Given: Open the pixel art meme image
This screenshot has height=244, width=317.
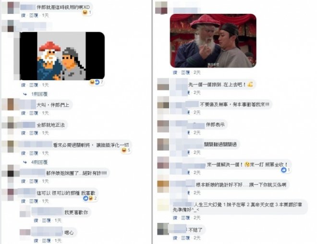Looking at the screenshot, I should 62,56.
